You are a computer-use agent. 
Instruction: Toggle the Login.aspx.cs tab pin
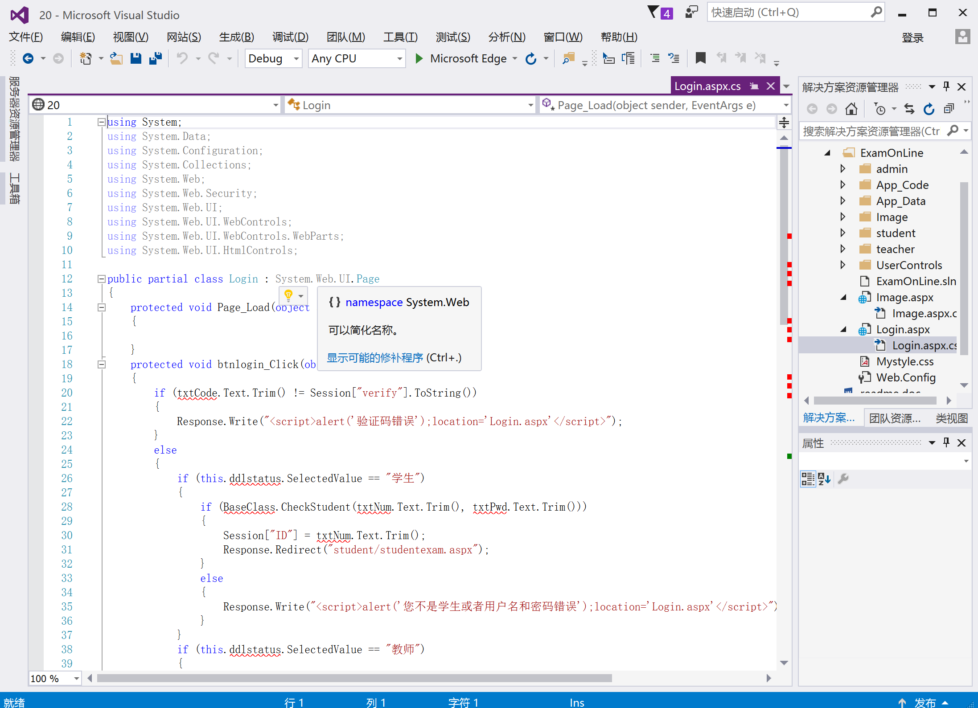tap(754, 86)
